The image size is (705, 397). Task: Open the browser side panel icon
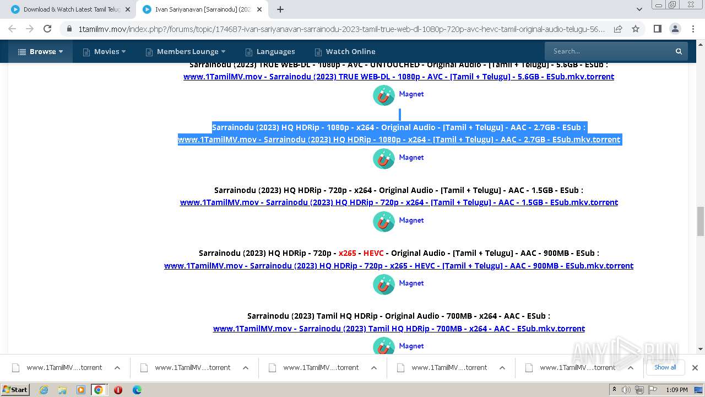(x=657, y=29)
